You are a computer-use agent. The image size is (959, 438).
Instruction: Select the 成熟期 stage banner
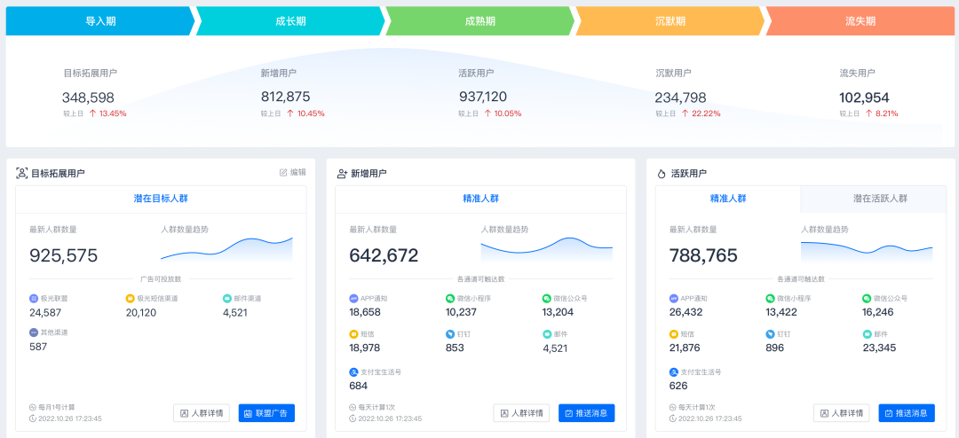click(x=480, y=20)
